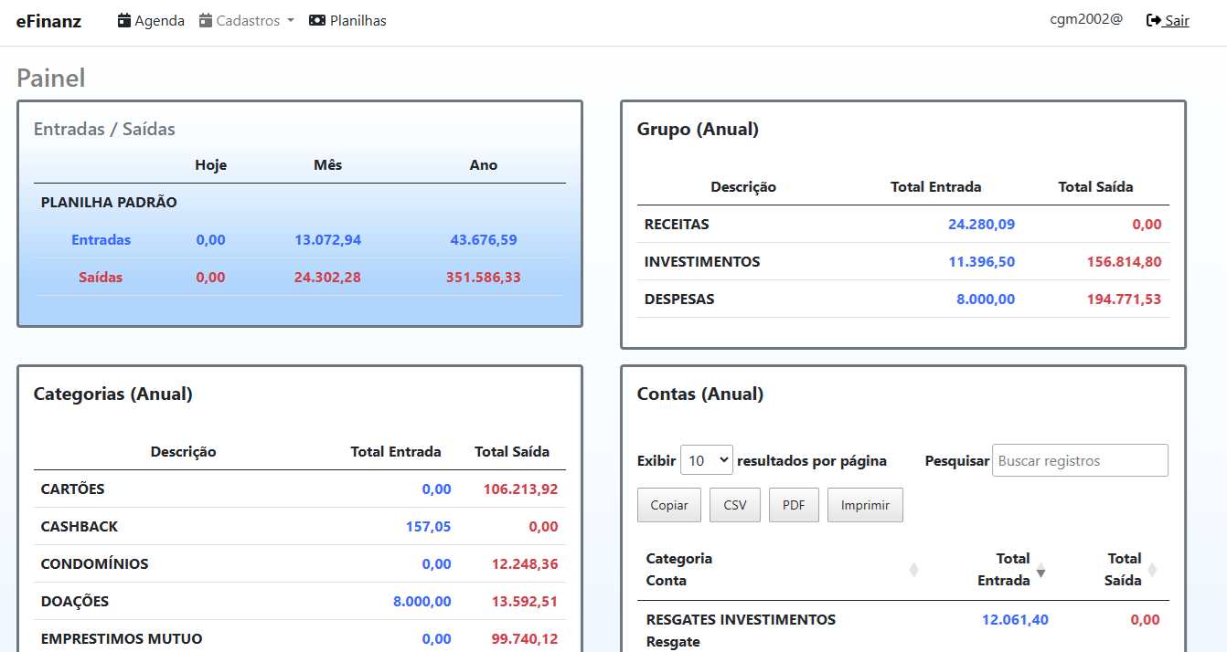Image resolution: width=1227 pixels, height=652 pixels.
Task: Export the table with CSV button
Action: [734, 505]
